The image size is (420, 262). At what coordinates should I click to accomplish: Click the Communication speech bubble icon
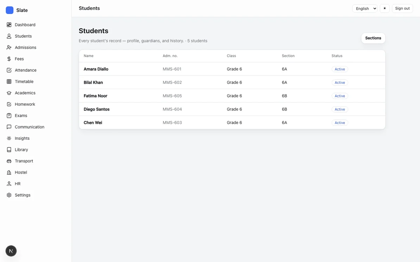point(9,127)
